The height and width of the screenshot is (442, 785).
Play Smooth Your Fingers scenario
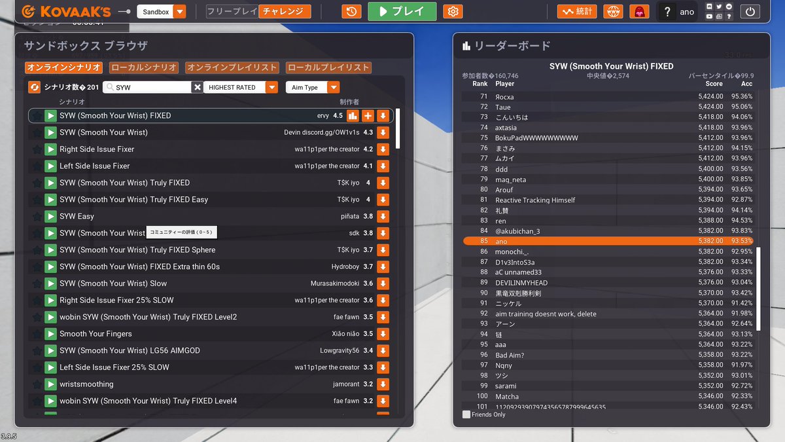point(50,334)
